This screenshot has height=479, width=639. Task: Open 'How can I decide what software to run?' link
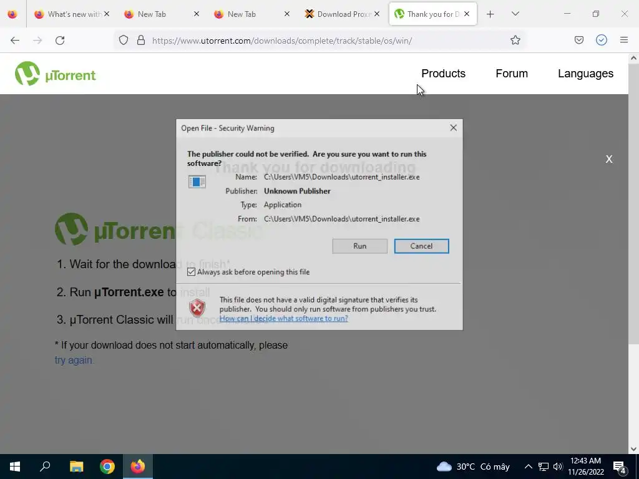(x=284, y=319)
